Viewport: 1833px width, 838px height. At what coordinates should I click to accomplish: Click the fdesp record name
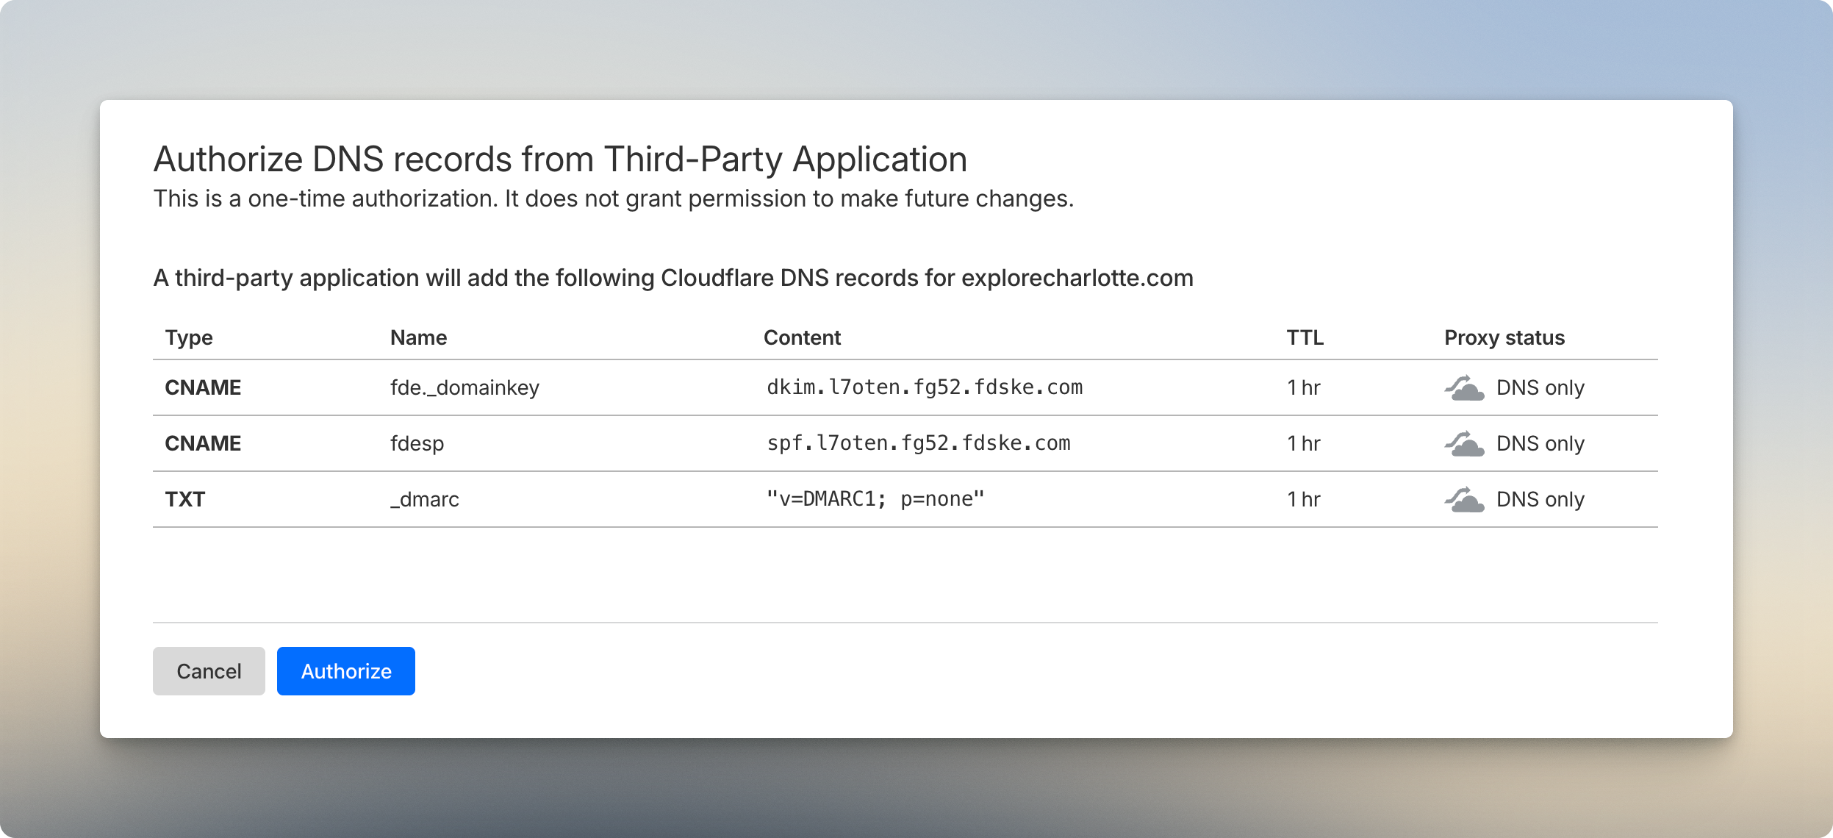click(x=417, y=443)
